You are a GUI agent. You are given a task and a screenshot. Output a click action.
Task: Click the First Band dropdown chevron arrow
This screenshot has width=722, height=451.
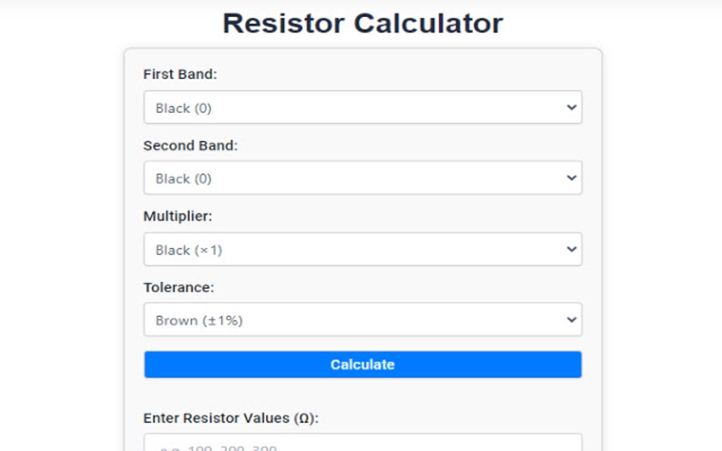pyautogui.click(x=572, y=107)
